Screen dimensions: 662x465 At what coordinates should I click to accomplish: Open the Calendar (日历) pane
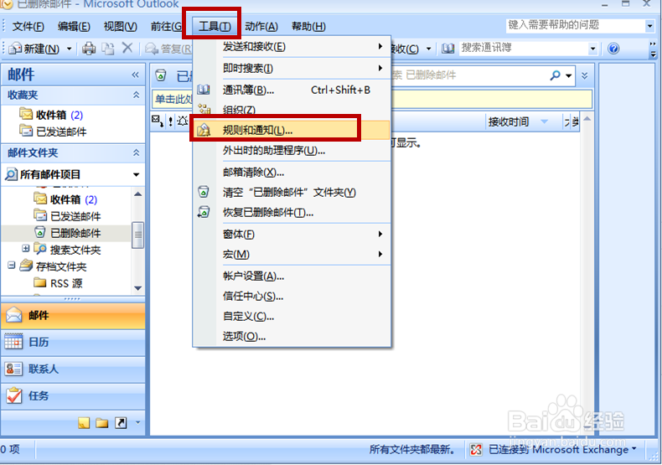click(x=73, y=342)
